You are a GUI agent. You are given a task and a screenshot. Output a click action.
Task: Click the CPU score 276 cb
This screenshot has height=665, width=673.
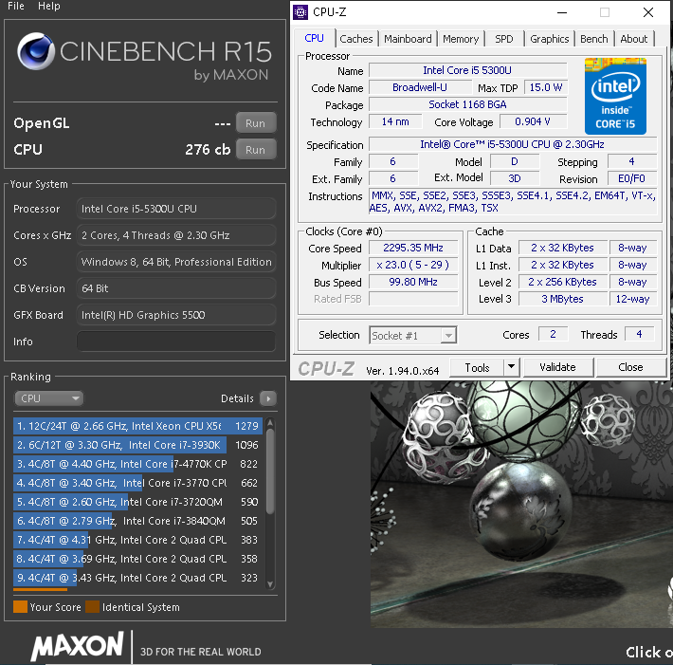(x=208, y=150)
